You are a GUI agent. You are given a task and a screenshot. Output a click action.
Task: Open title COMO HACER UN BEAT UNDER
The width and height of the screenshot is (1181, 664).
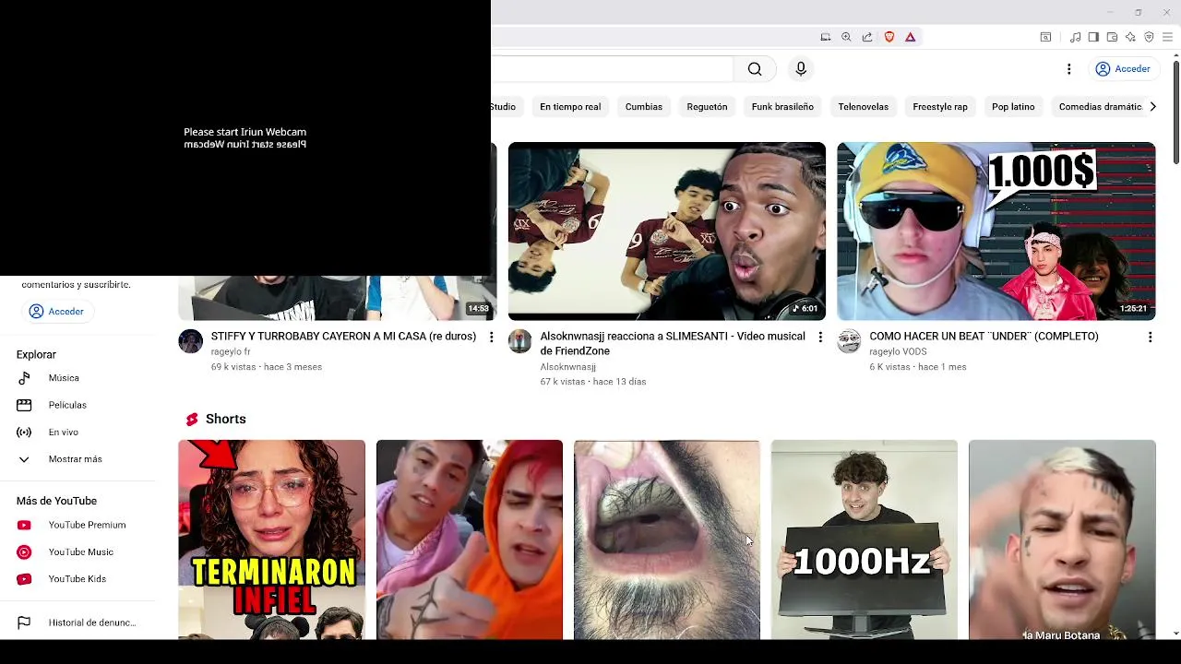(984, 337)
